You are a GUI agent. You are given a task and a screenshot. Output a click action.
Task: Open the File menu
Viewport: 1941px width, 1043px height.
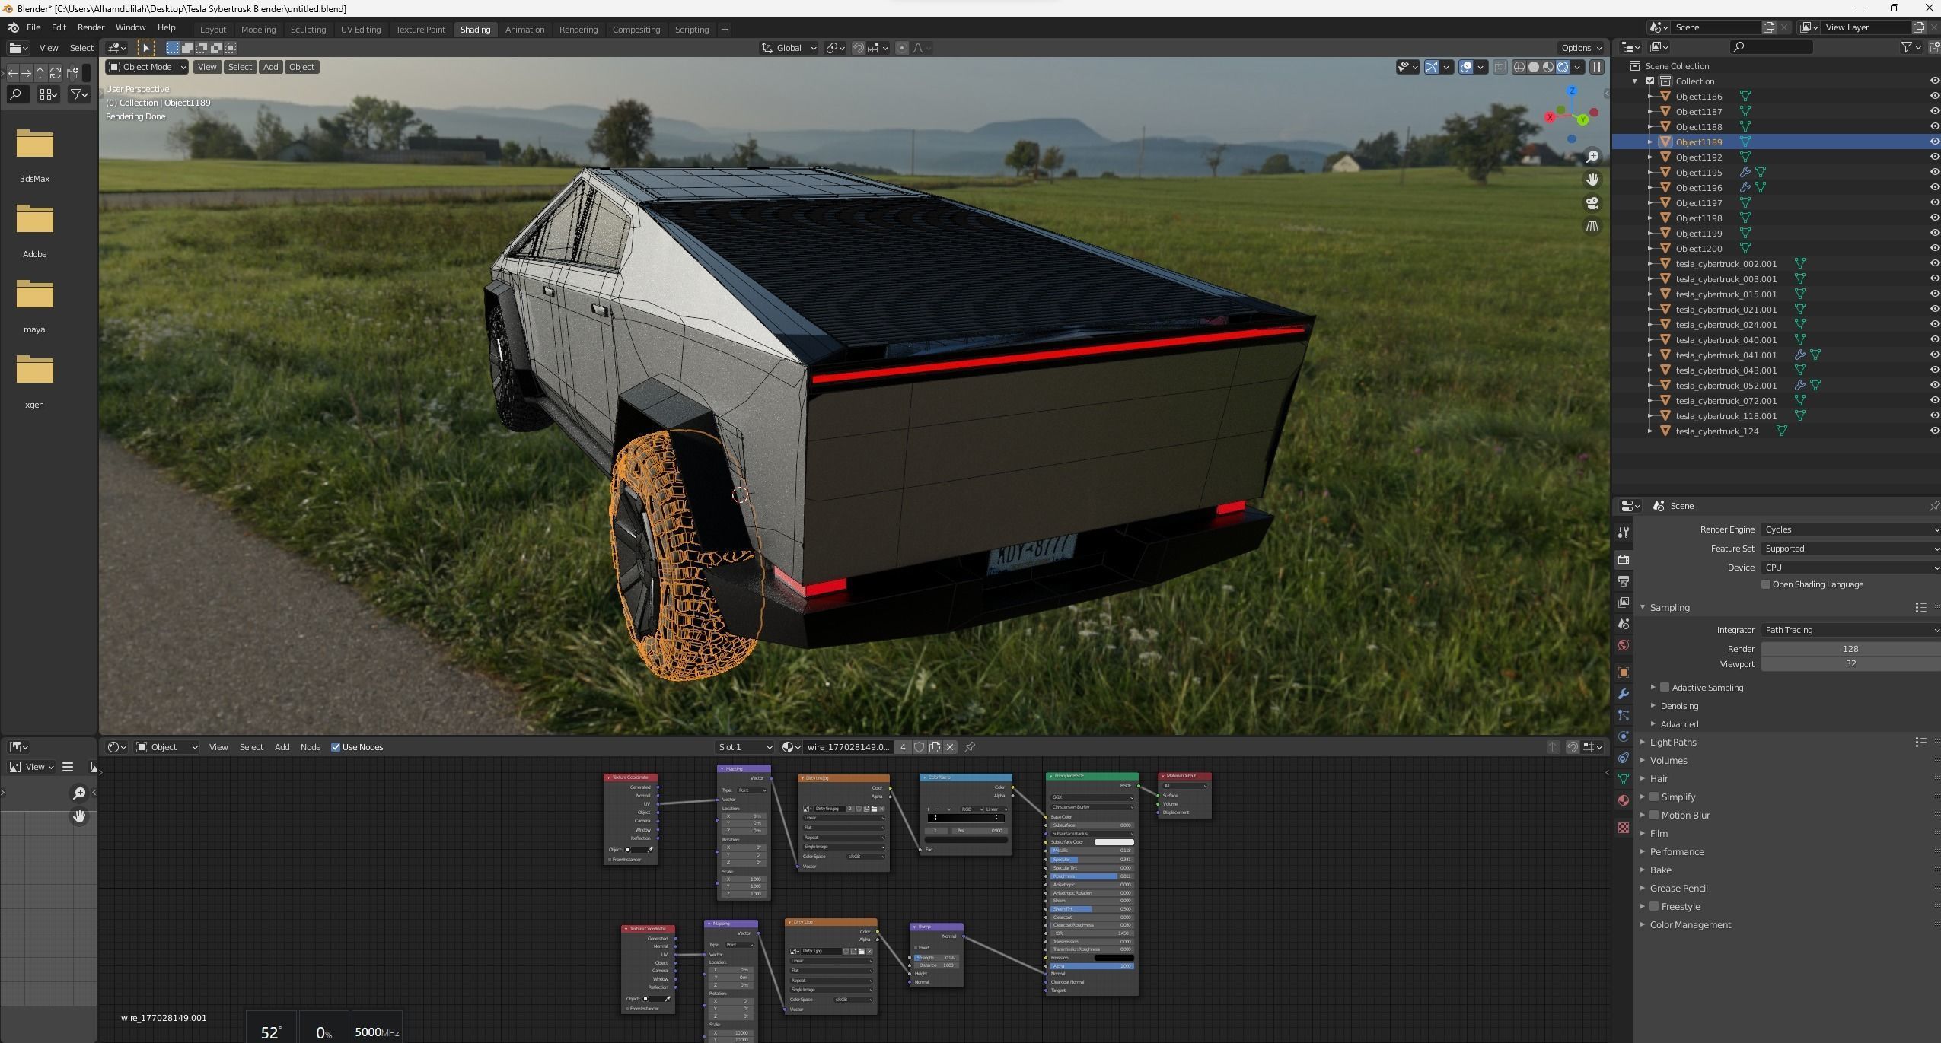(33, 27)
